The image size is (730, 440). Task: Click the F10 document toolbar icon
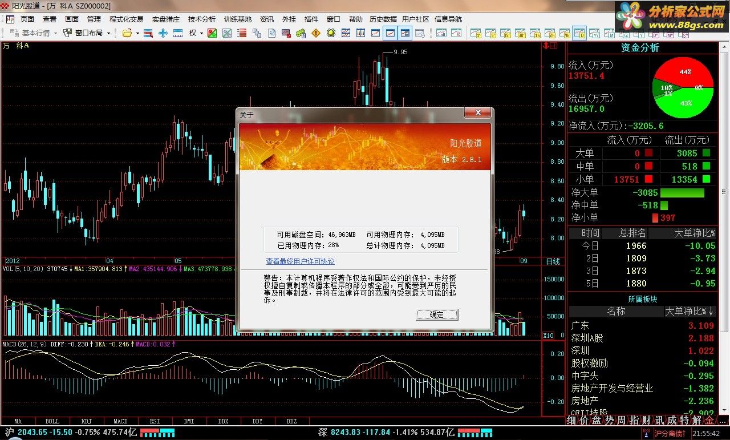click(271, 33)
